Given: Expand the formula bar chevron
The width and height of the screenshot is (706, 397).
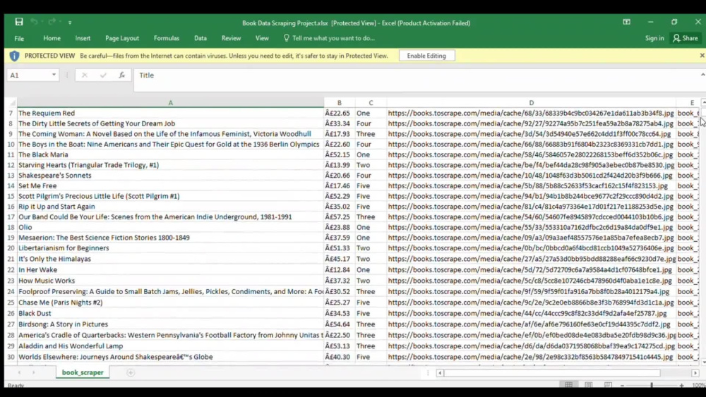Looking at the screenshot, I should pos(702,75).
